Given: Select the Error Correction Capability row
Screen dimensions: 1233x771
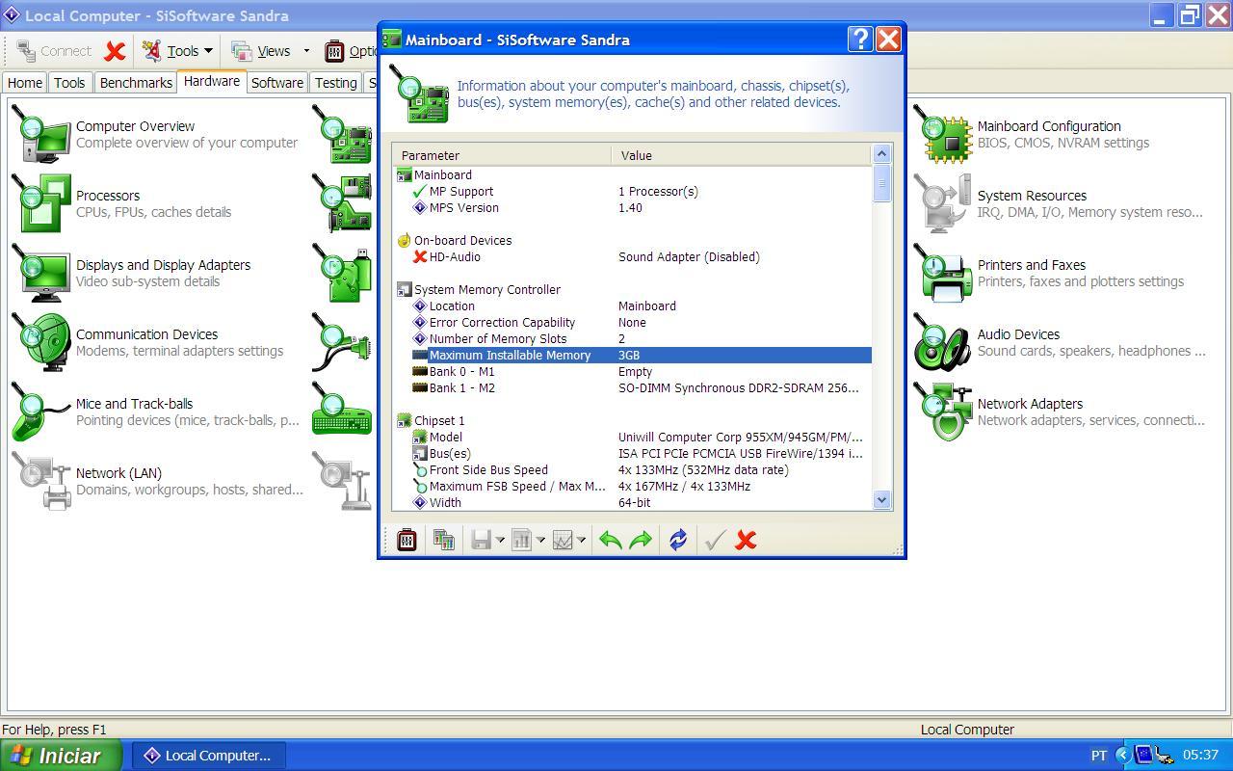Looking at the screenshot, I should (x=632, y=322).
